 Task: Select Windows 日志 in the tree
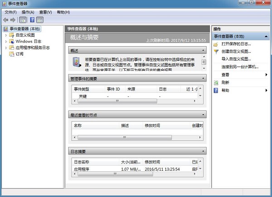pos(29,41)
